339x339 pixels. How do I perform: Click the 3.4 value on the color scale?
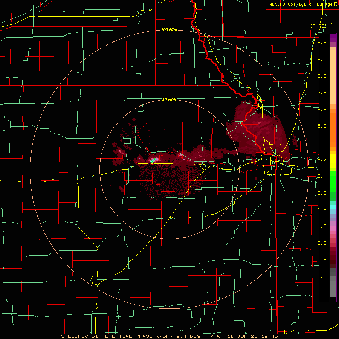point(322,176)
